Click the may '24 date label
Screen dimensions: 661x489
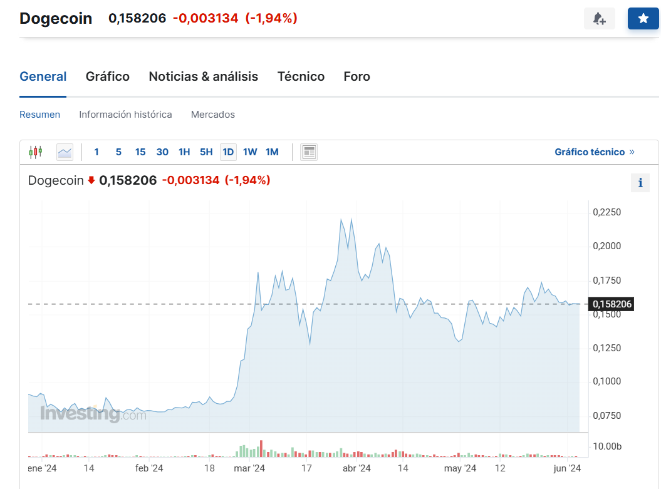(x=460, y=468)
